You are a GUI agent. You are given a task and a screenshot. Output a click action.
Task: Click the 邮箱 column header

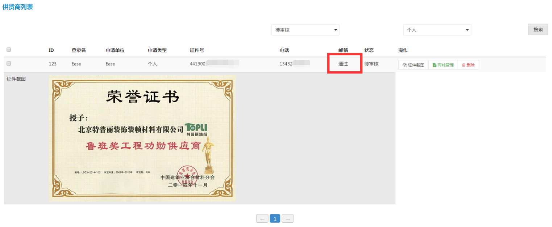343,50
